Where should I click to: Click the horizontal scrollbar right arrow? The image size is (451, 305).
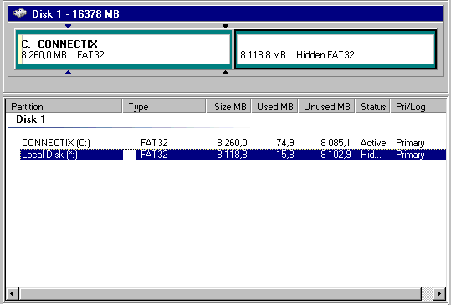click(x=439, y=294)
